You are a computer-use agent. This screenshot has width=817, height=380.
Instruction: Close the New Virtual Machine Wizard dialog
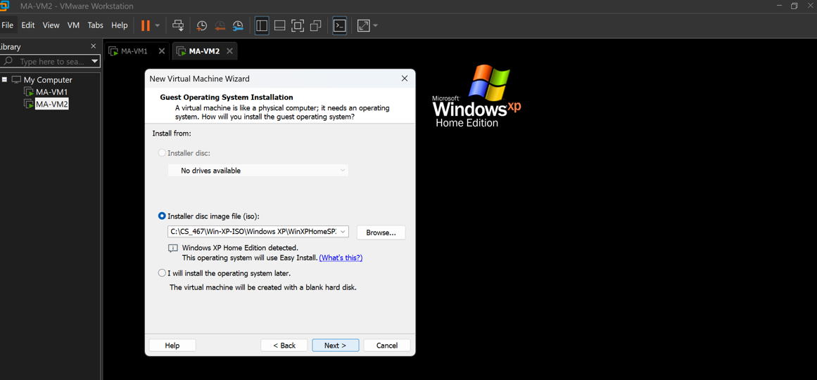coord(405,79)
